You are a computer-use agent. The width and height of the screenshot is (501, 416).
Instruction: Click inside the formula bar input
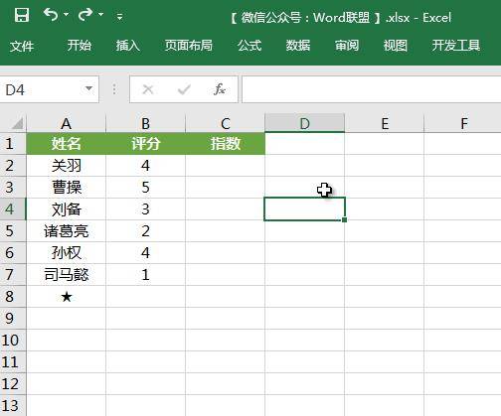click(x=372, y=89)
